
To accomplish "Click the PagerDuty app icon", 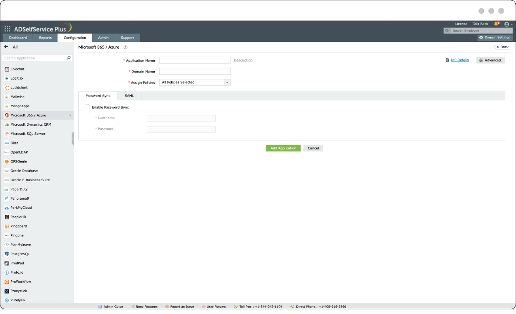I will point(7,189).
